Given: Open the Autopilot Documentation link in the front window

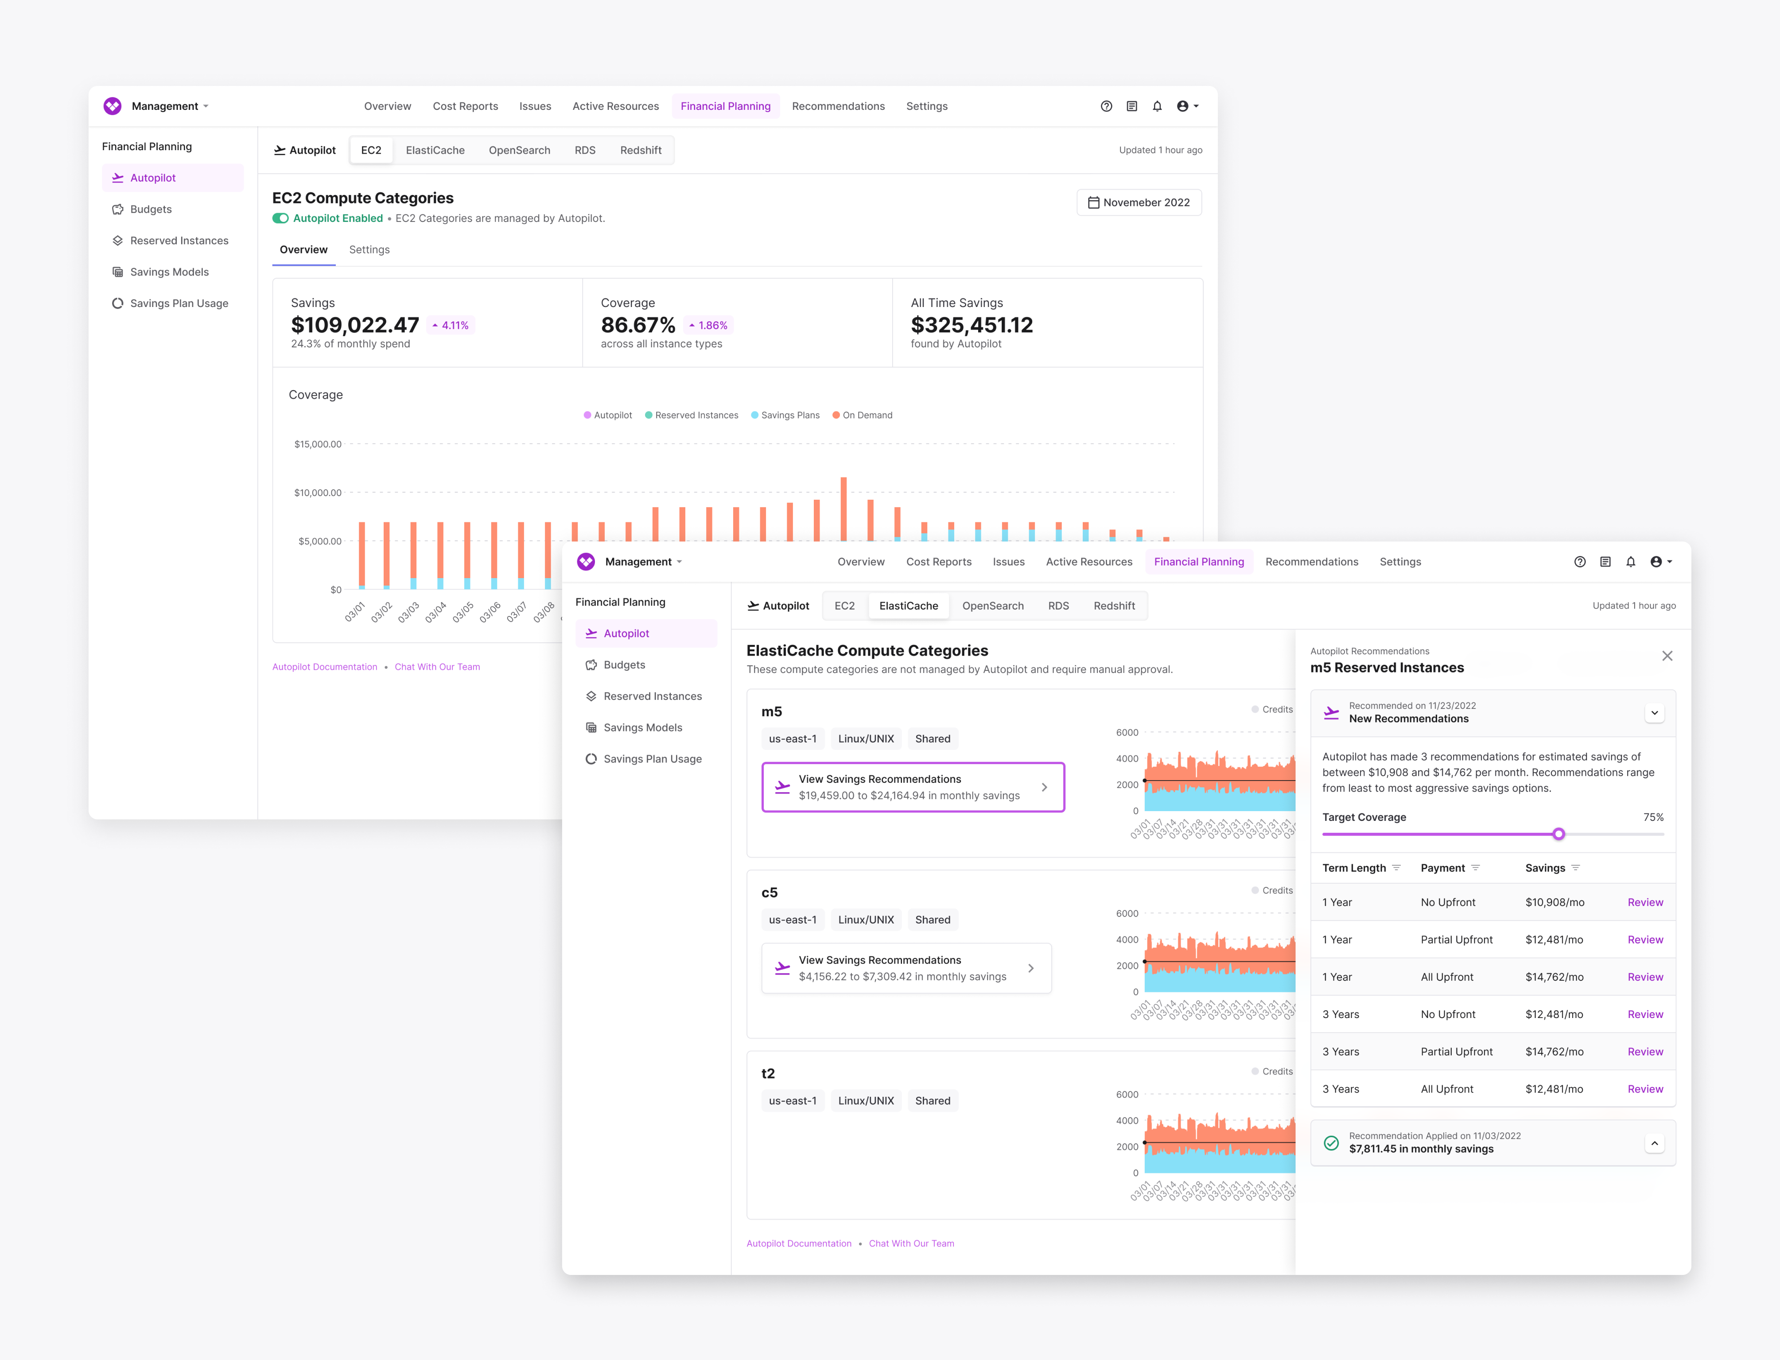Looking at the screenshot, I should pos(798,1243).
